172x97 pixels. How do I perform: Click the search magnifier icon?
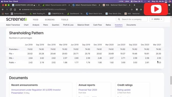119,19
